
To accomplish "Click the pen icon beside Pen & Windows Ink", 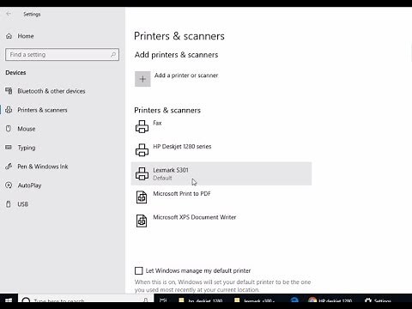I will tap(9, 167).
